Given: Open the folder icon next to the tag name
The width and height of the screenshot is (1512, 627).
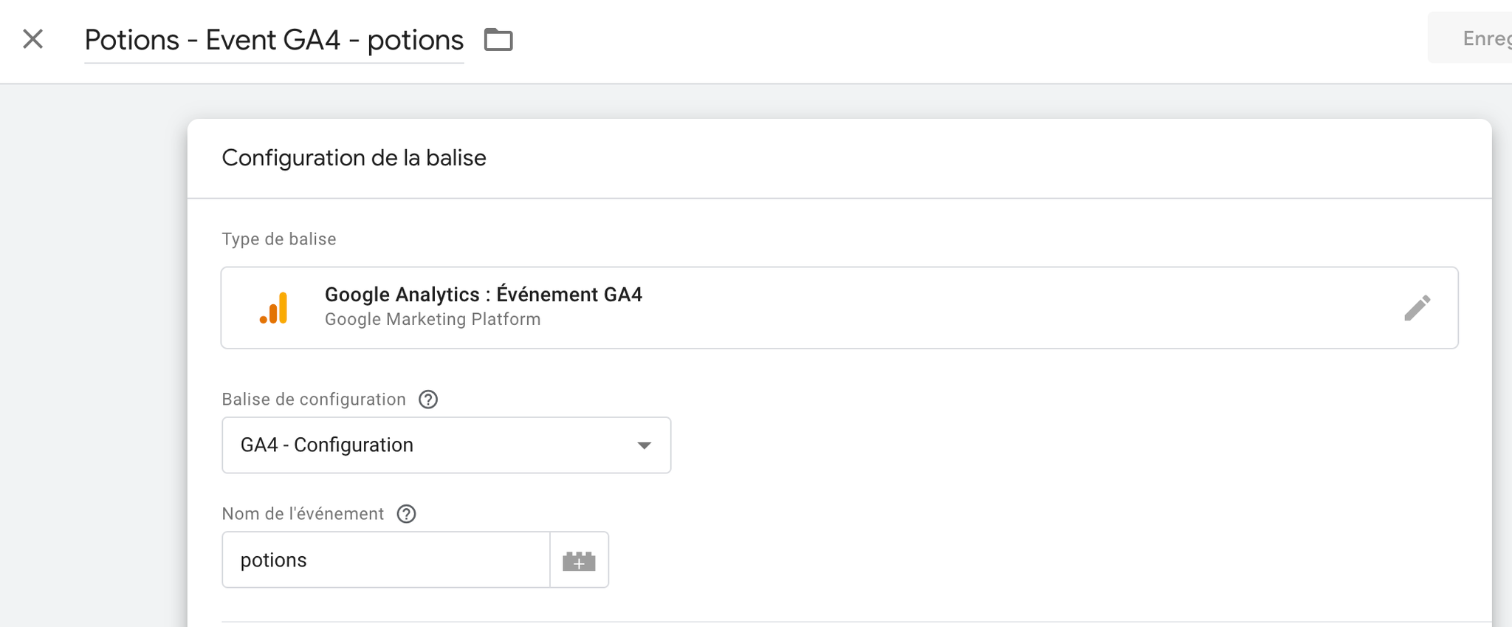Looking at the screenshot, I should [x=498, y=39].
